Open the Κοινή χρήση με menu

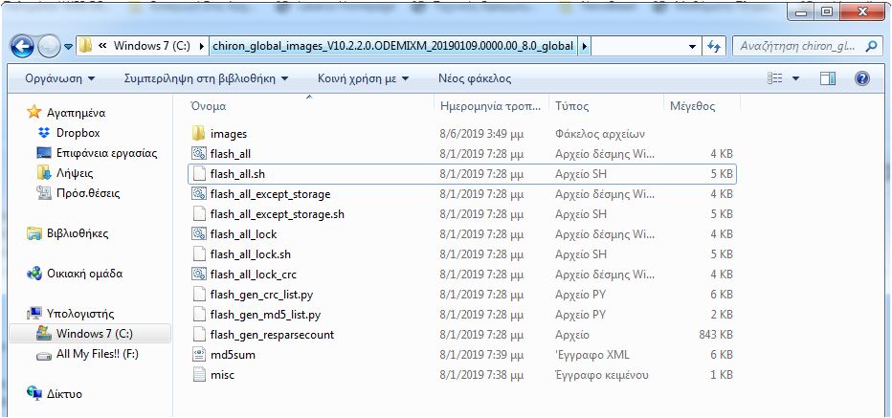[x=363, y=78]
